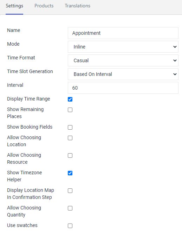Expand the Time Format dropdown
This screenshot has width=182, height=233.
123,60
